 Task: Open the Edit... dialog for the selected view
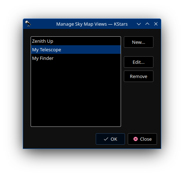138,62
